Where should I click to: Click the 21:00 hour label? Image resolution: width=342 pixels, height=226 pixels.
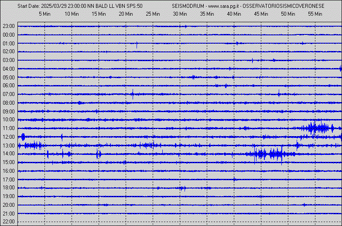[x=9, y=213]
